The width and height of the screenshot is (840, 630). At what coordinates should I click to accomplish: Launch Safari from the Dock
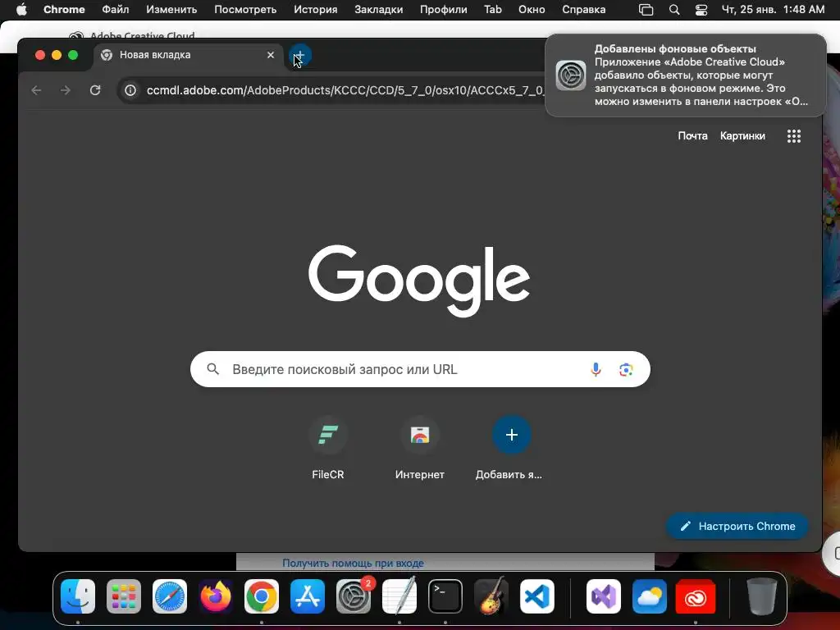click(170, 596)
